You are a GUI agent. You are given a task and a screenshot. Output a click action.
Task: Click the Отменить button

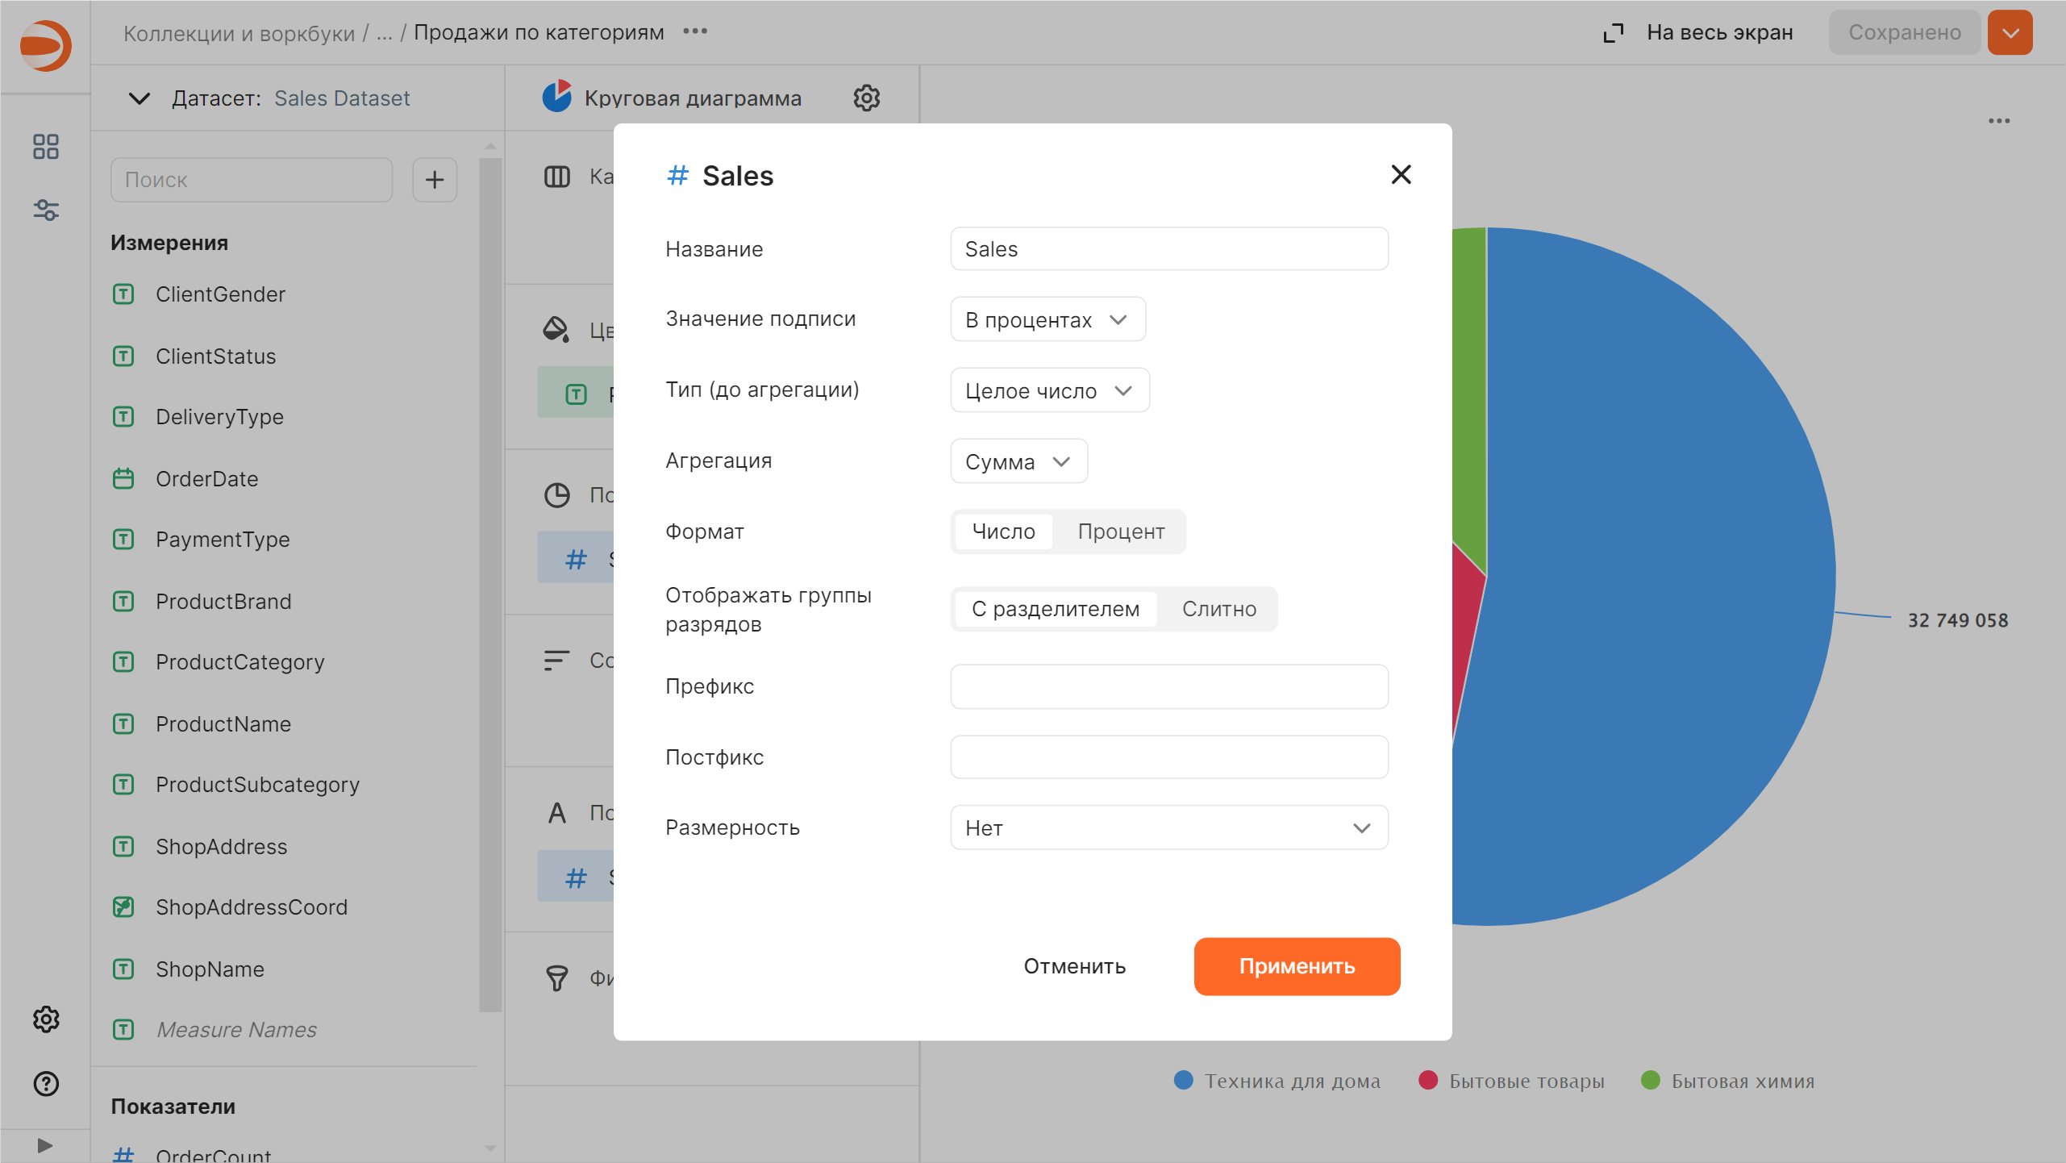pyautogui.click(x=1074, y=966)
